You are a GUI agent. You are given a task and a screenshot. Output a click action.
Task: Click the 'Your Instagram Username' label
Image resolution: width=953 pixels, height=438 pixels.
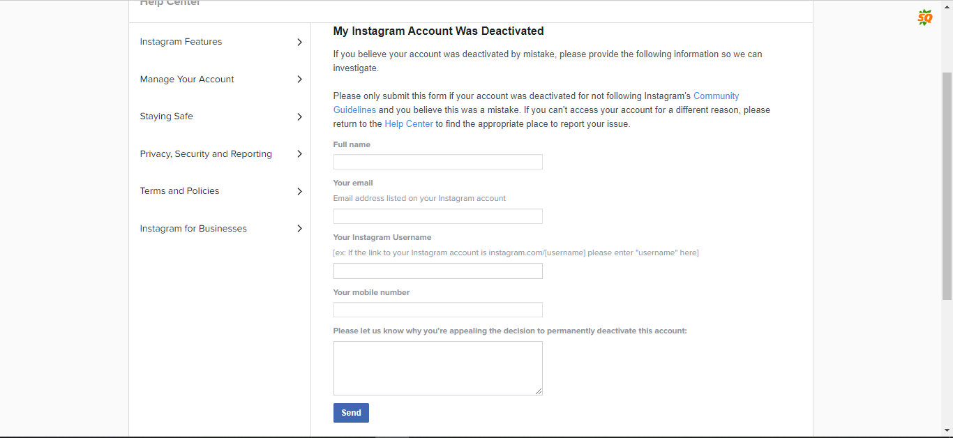click(x=382, y=237)
